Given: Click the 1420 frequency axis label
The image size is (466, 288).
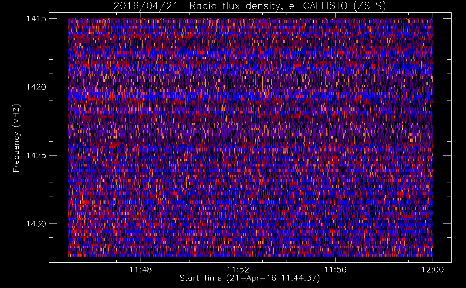Looking at the screenshot, I should [x=36, y=87].
